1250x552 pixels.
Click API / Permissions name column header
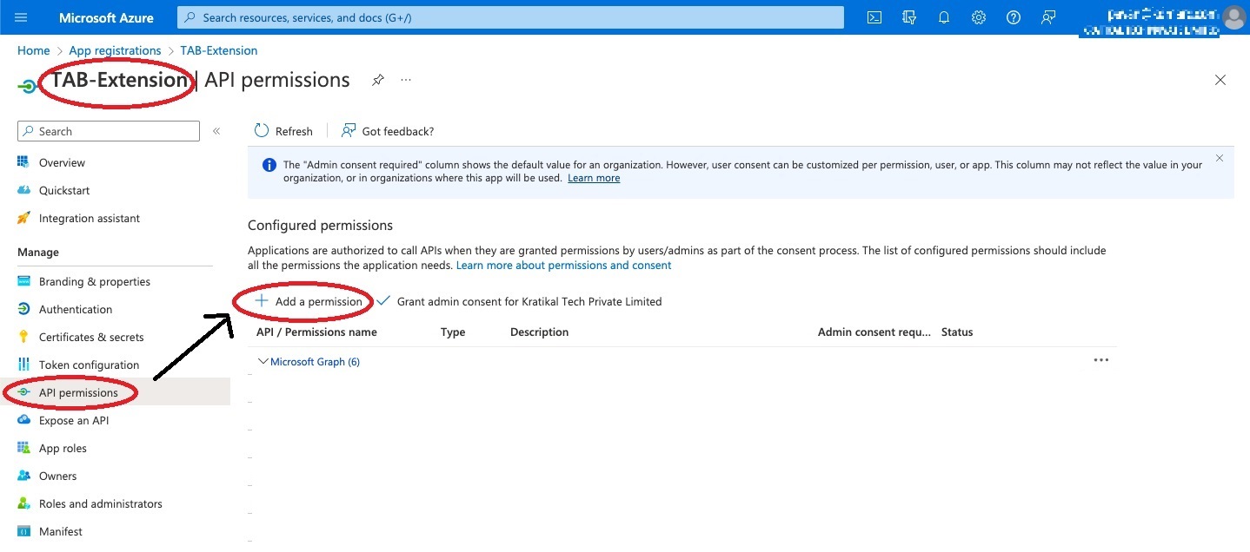point(316,332)
